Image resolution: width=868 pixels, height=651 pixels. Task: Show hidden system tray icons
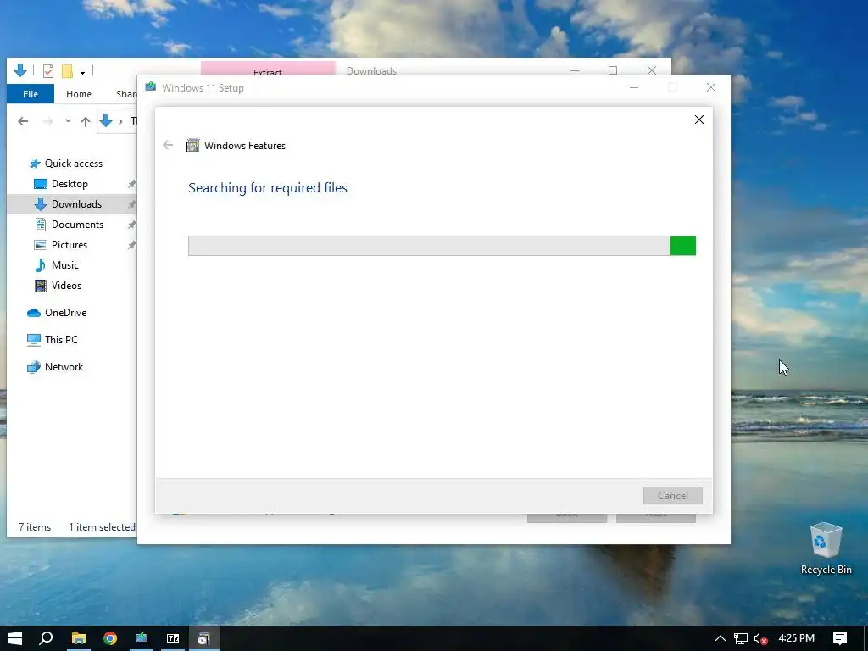point(721,638)
